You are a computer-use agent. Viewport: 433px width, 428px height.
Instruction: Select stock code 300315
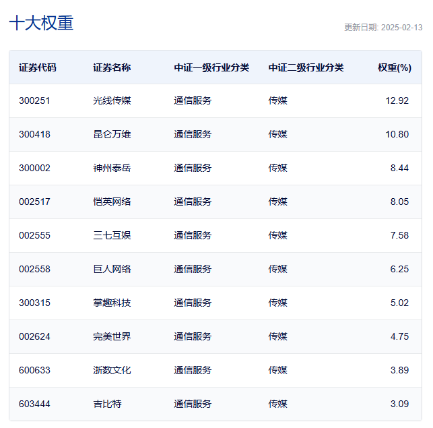(34, 303)
